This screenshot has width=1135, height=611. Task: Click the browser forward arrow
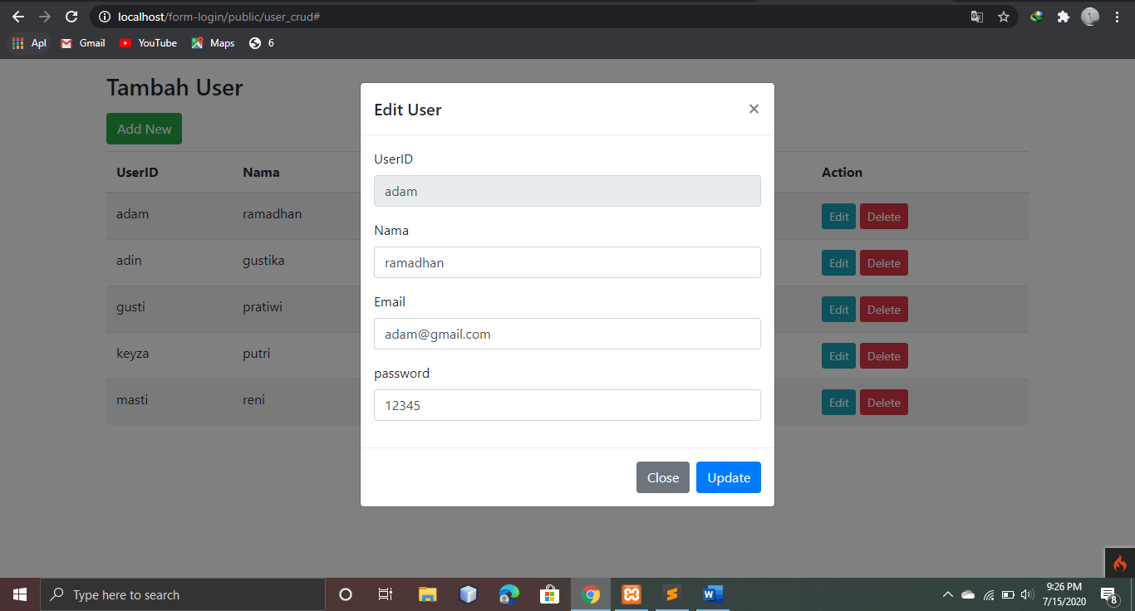pyautogui.click(x=45, y=17)
